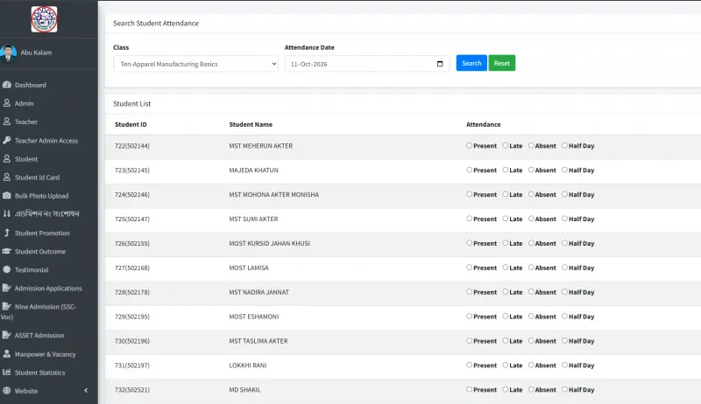Mark MST NADIRA JANNAT as Absent
Viewport: 701px width, 404px height.
coord(531,291)
